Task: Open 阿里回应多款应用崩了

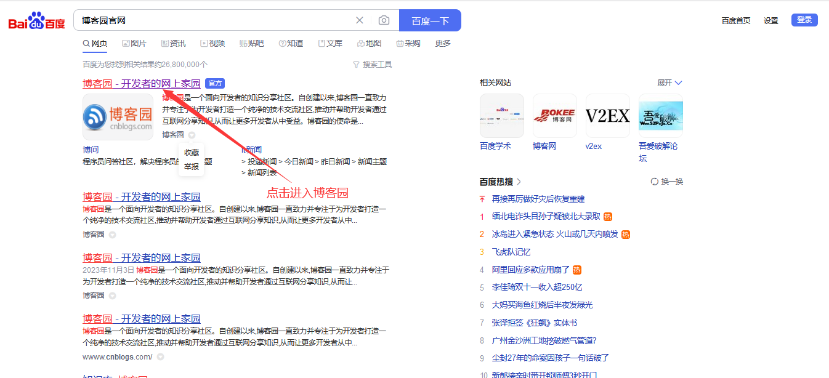Action: [x=532, y=270]
